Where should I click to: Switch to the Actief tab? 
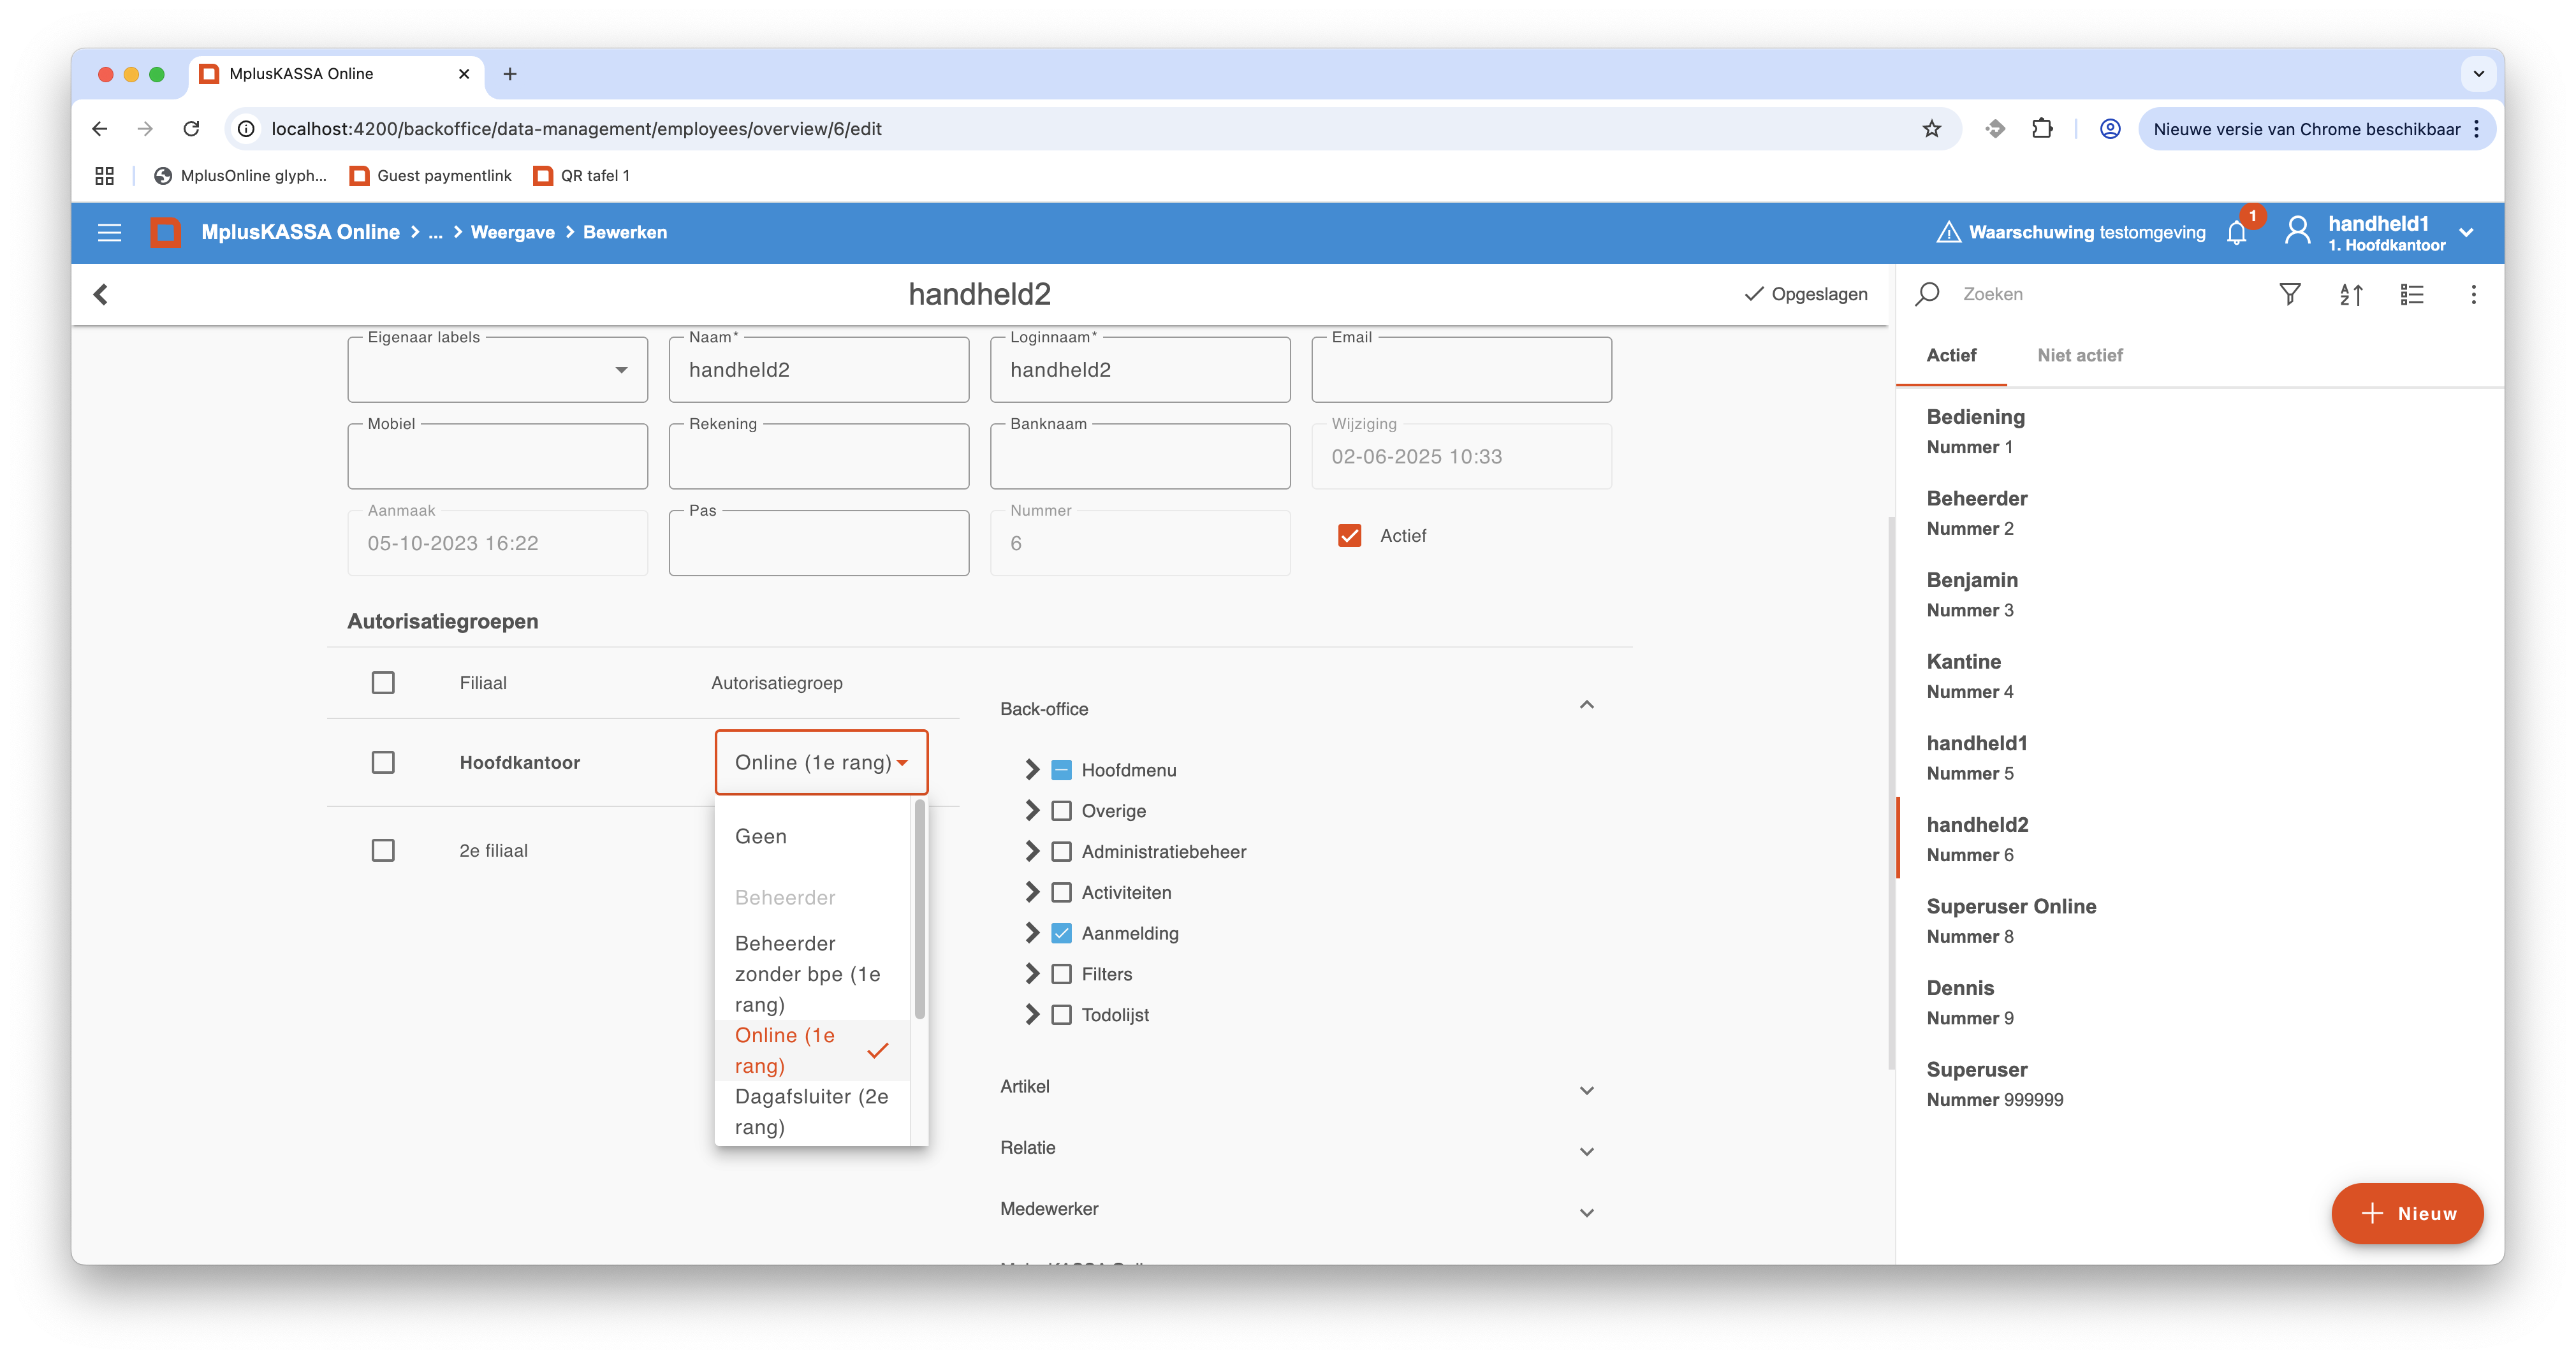click(1951, 355)
